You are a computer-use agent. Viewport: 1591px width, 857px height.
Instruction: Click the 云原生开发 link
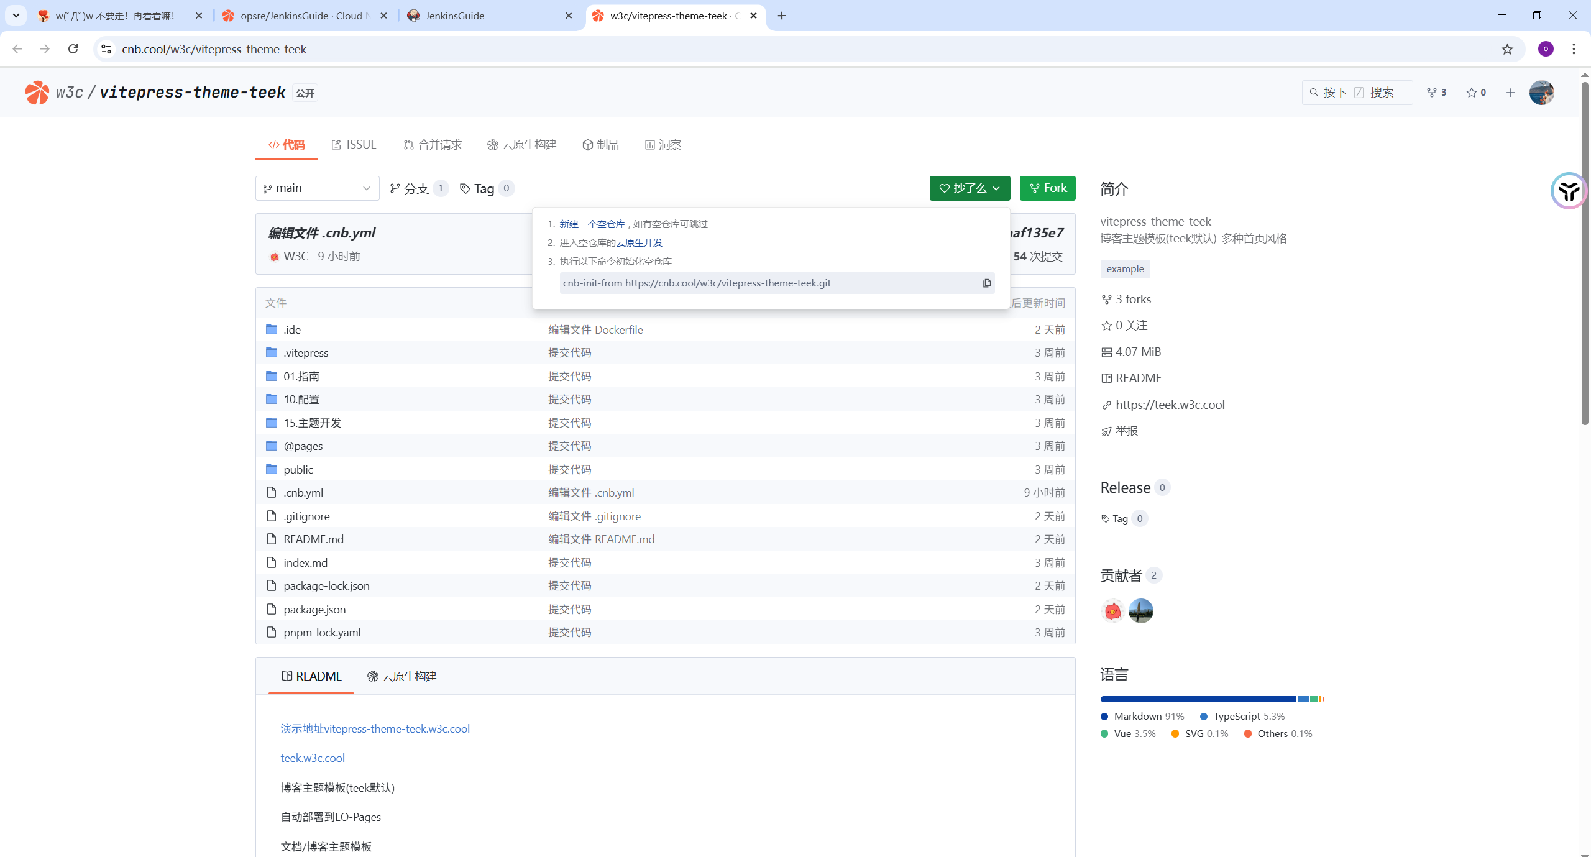point(640,243)
